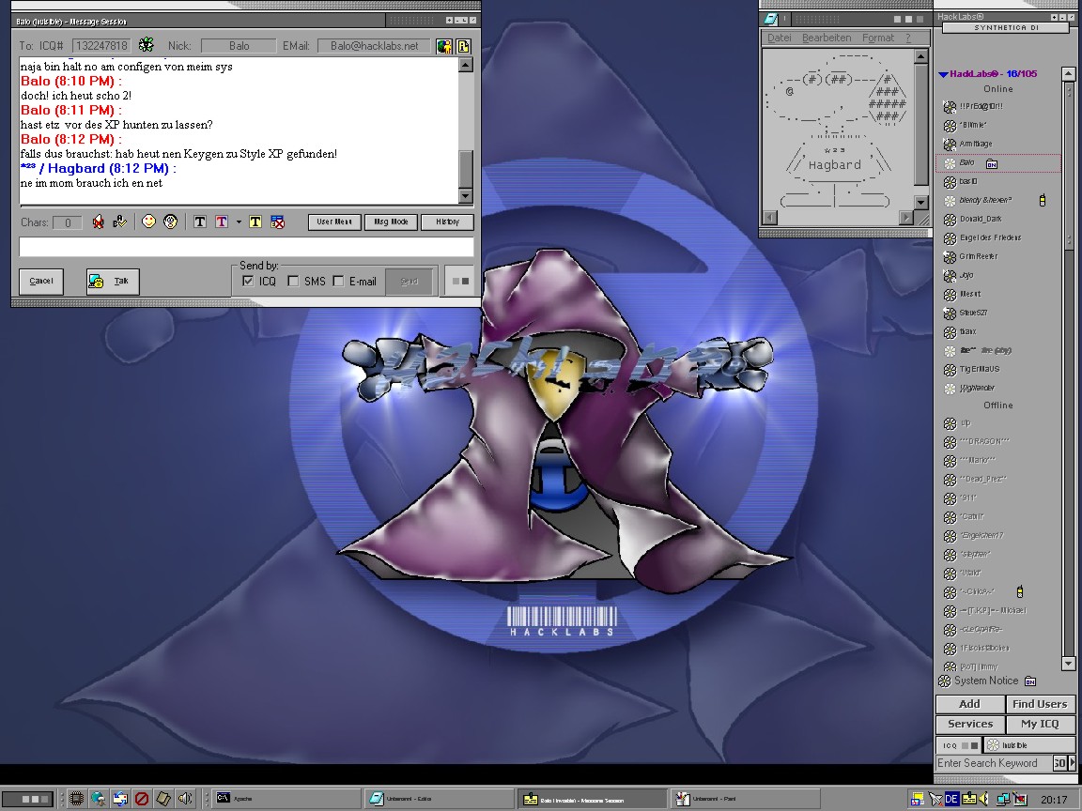The height and width of the screenshot is (811, 1082).
Task: Open the smiley emoticon picker
Action: click(x=148, y=222)
